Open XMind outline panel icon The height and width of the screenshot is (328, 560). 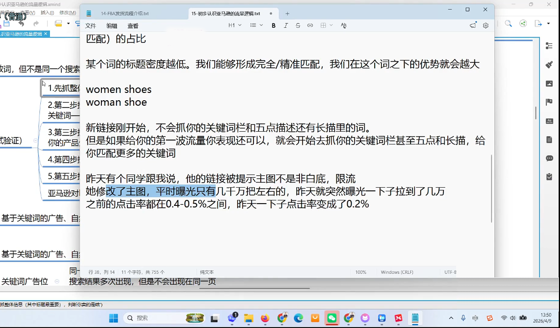click(x=549, y=46)
